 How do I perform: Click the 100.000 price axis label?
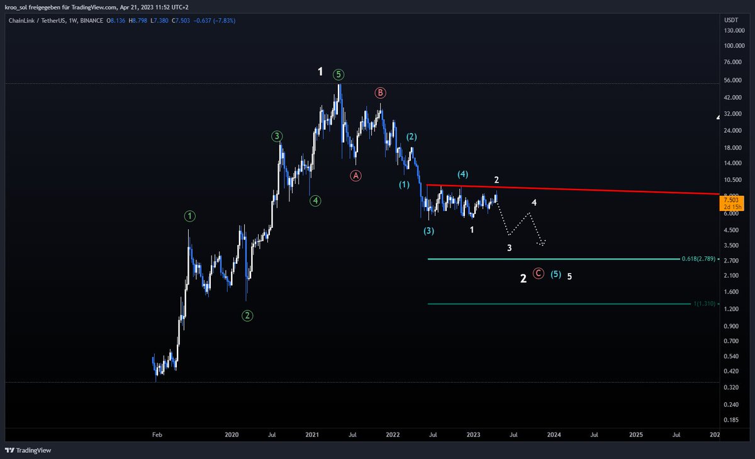[x=734, y=46]
